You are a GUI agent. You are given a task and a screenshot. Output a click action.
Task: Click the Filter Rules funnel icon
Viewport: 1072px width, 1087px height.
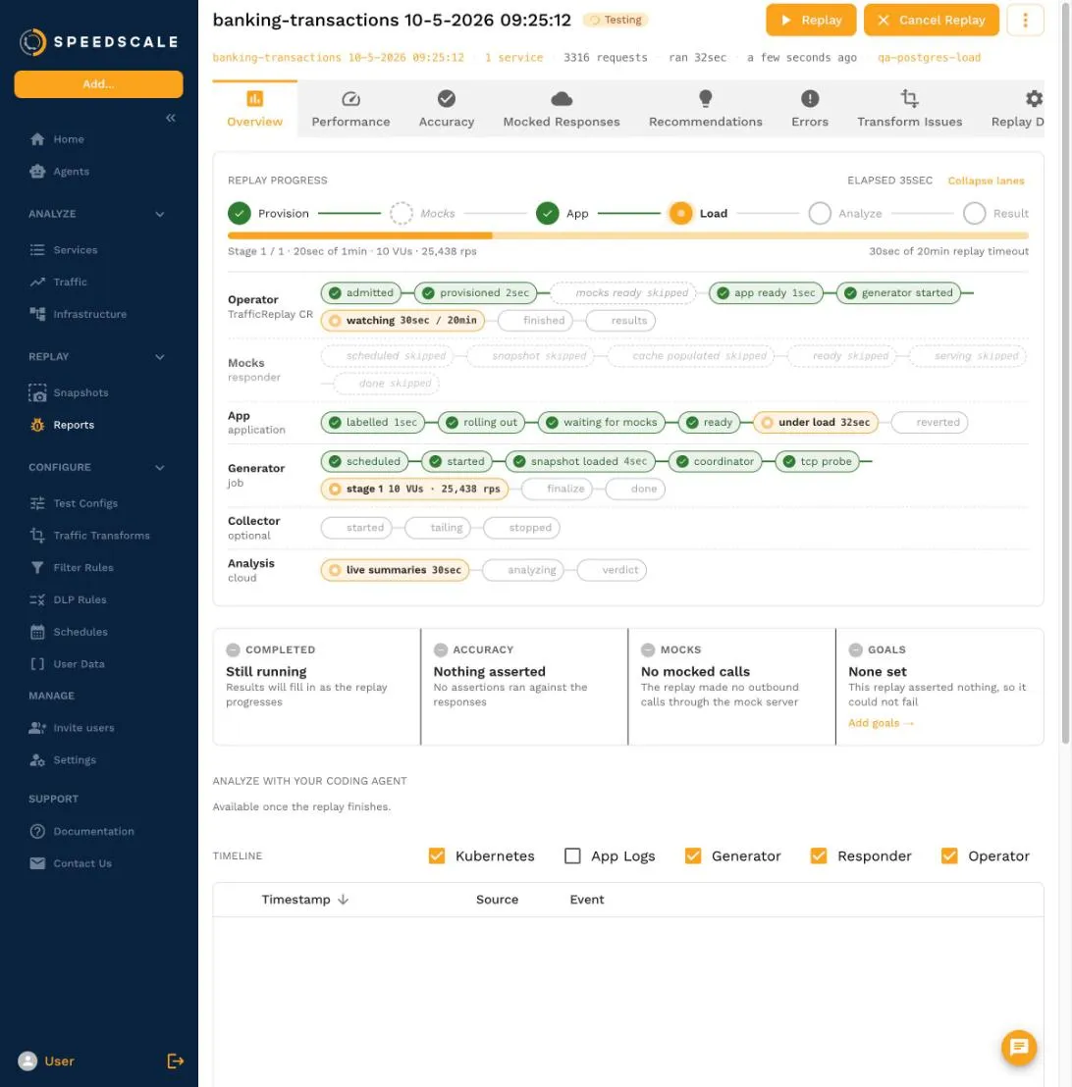click(x=37, y=568)
